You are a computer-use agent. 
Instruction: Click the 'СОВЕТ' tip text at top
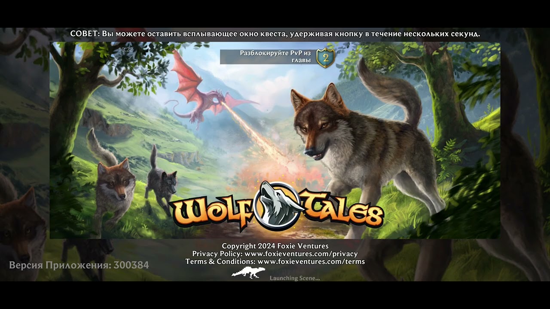pyautogui.click(x=275, y=33)
